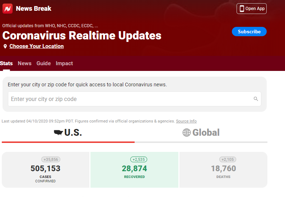Switch to the News tab
Screen dimensions: 285x197
tap(24, 63)
